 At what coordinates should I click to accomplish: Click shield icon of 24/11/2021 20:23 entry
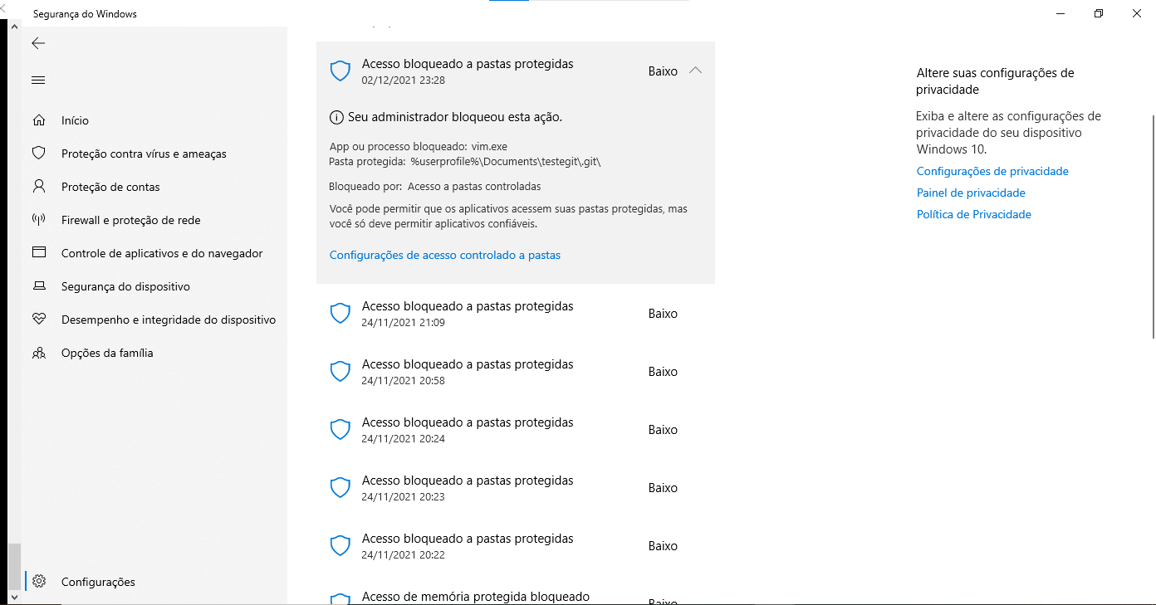340,488
